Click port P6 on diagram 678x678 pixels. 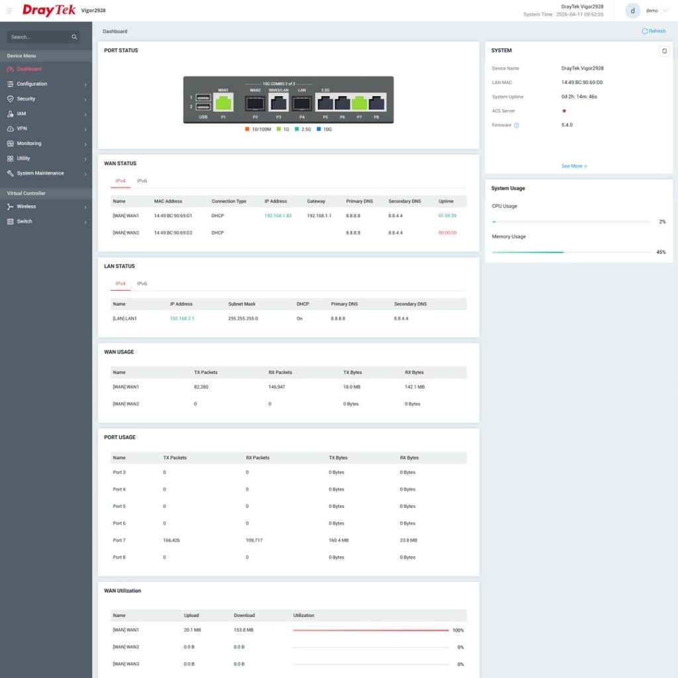pos(342,103)
